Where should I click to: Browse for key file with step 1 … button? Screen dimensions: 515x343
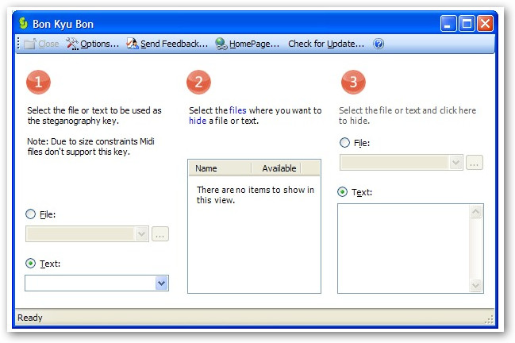click(160, 234)
